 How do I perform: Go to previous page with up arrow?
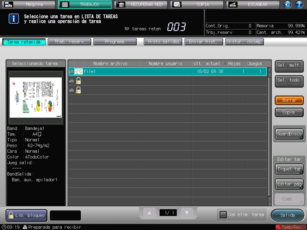(150, 213)
